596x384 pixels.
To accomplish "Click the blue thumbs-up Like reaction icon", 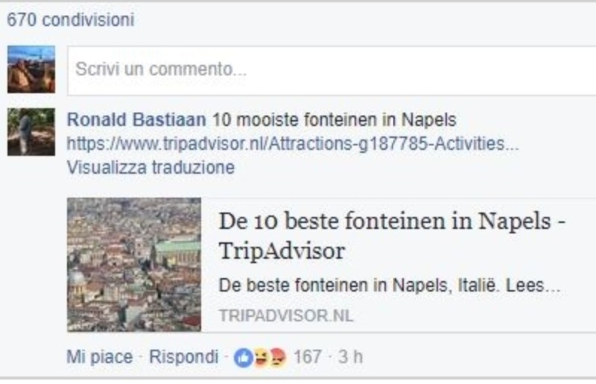I will click(x=243, y=357).
